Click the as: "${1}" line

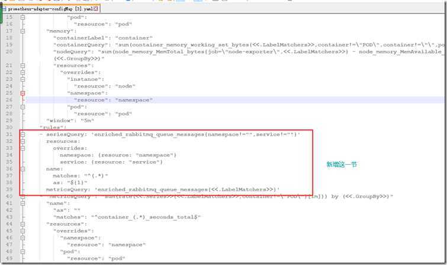click(x=70, y=182)
